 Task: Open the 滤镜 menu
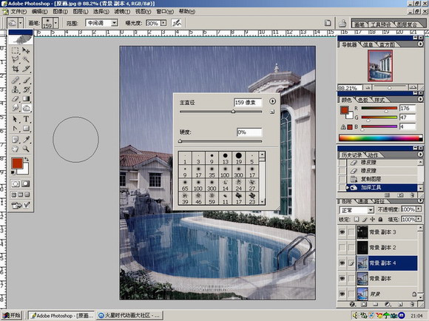[x=122, y=12]
